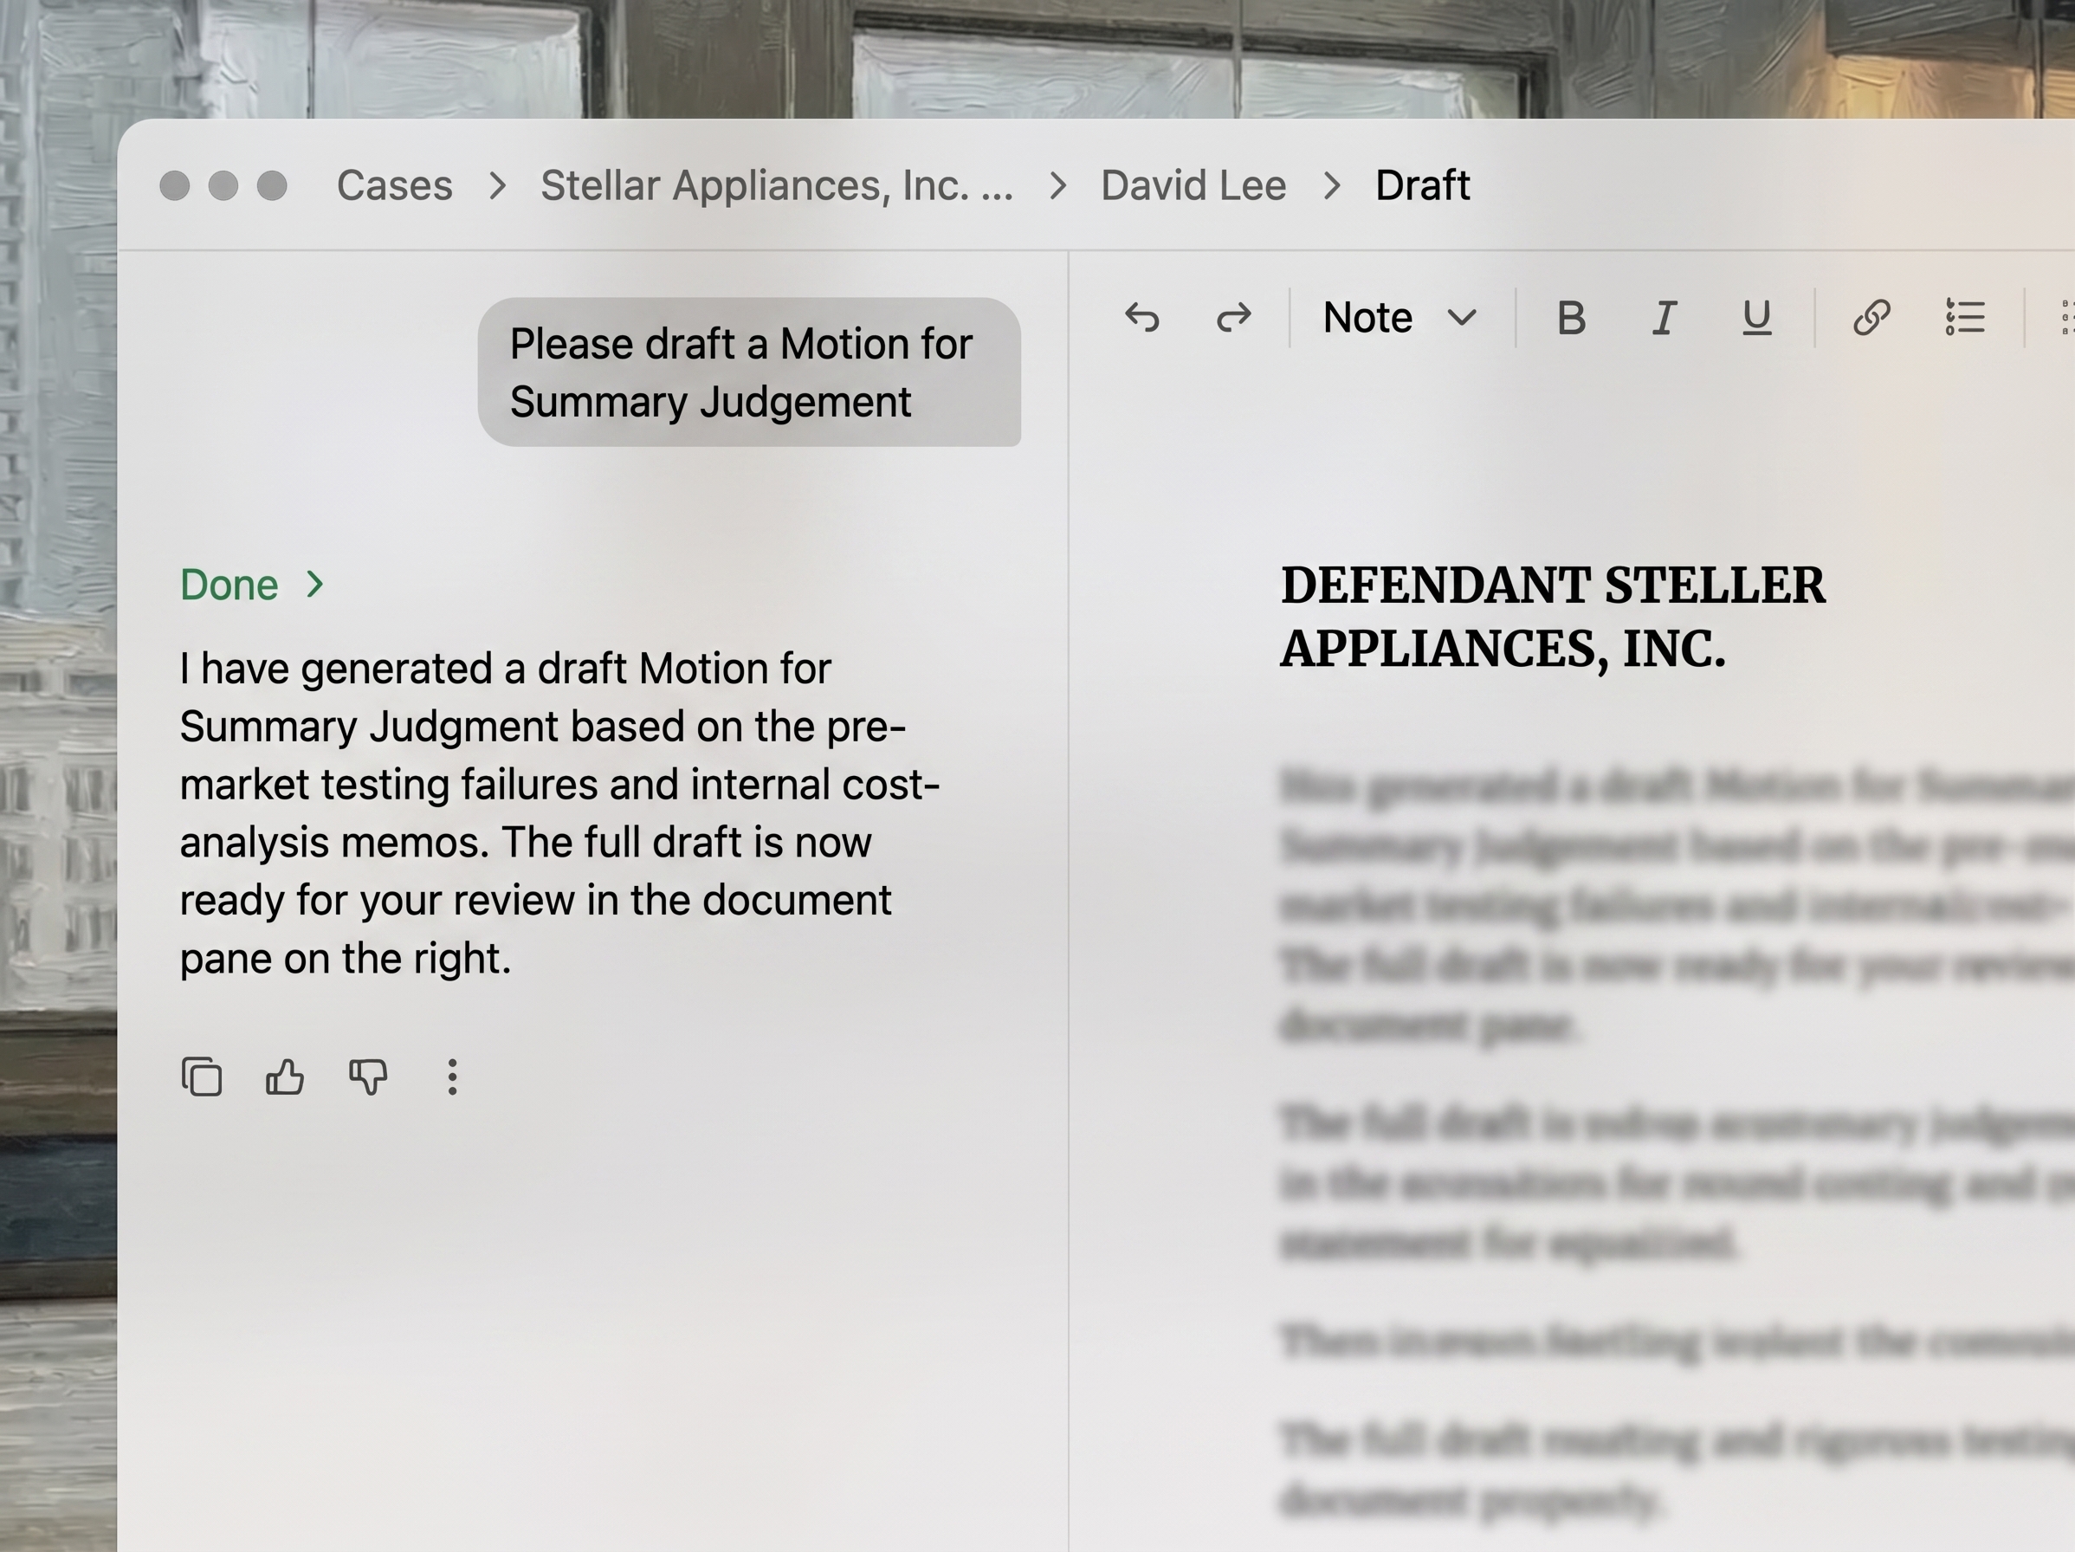Viewport: 2075px width, 1552px height.
Task: Toggle bold formatting
Action: click(x=1571, y=318)
